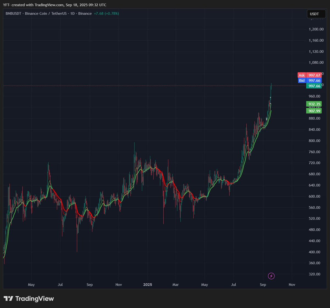Click the 960.00 price axis label
Viewport: 330px width, 308px height.
[314, 96]
